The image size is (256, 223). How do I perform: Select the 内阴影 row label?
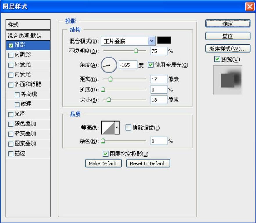[23, 55]
